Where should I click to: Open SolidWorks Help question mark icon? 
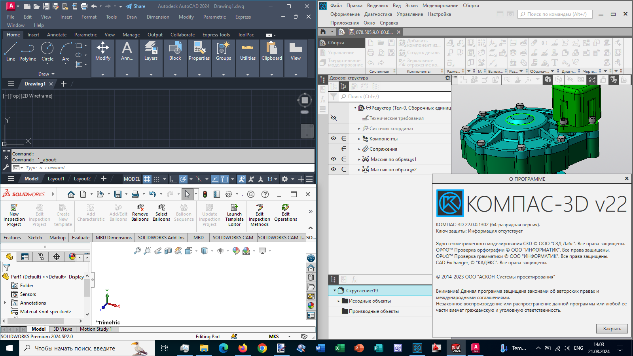[265, 194]
